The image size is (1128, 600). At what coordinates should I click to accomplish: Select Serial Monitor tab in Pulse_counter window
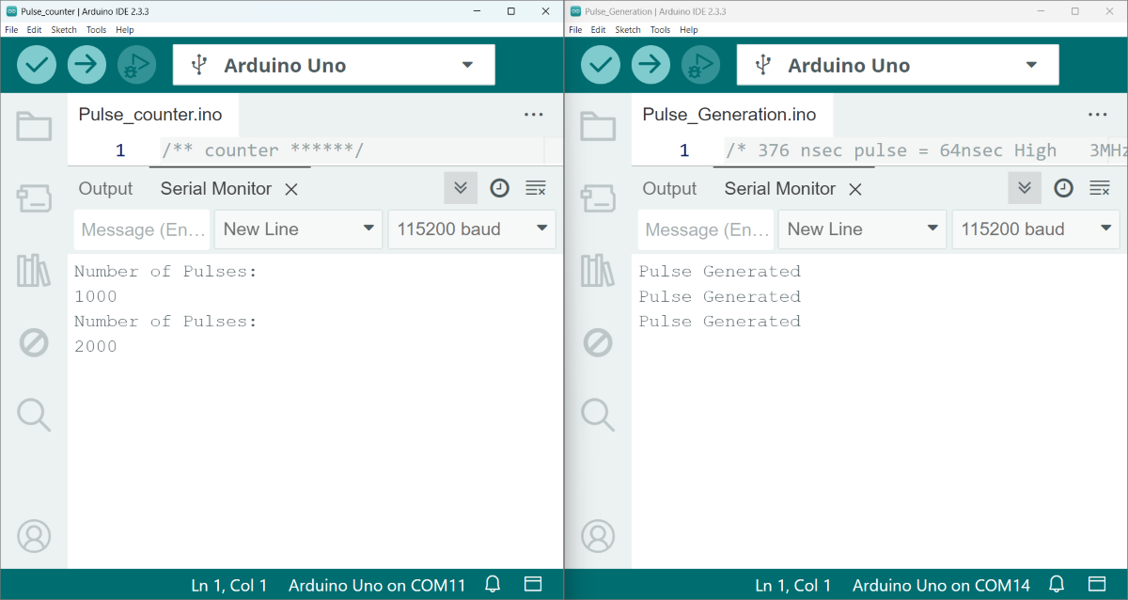(216, 189)
